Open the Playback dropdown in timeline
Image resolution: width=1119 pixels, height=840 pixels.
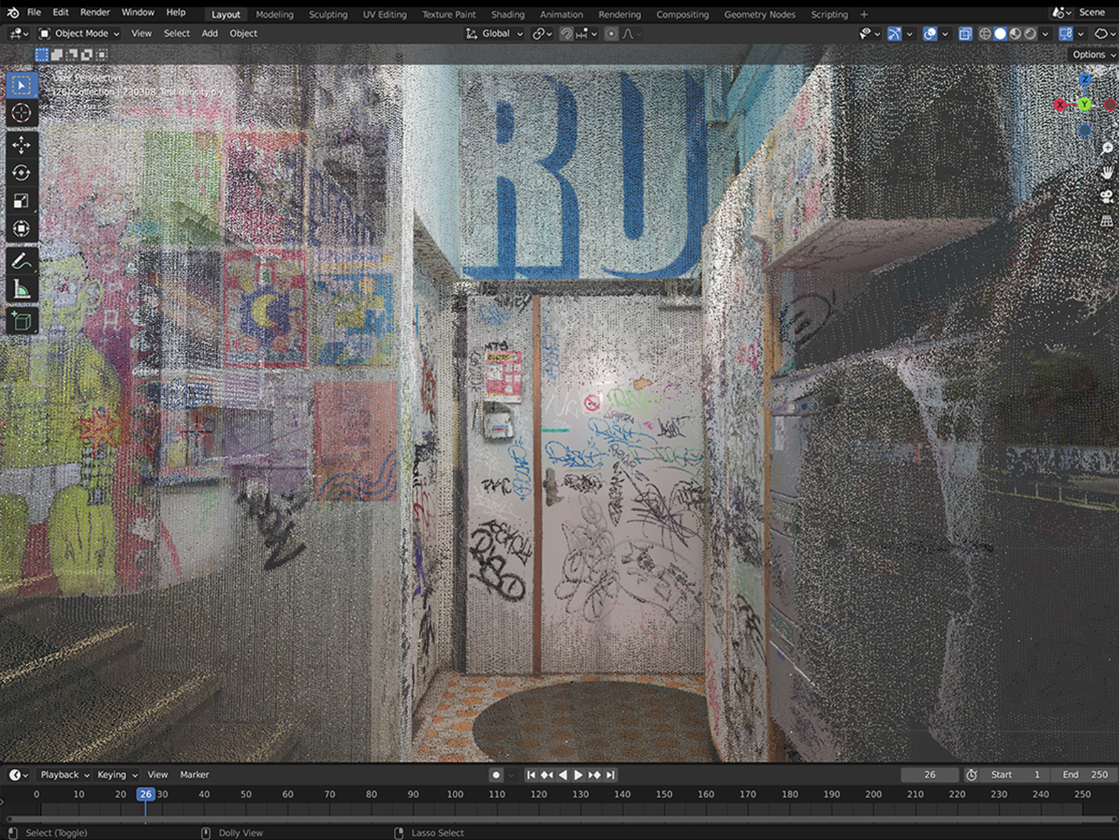[x=64, y=775]
